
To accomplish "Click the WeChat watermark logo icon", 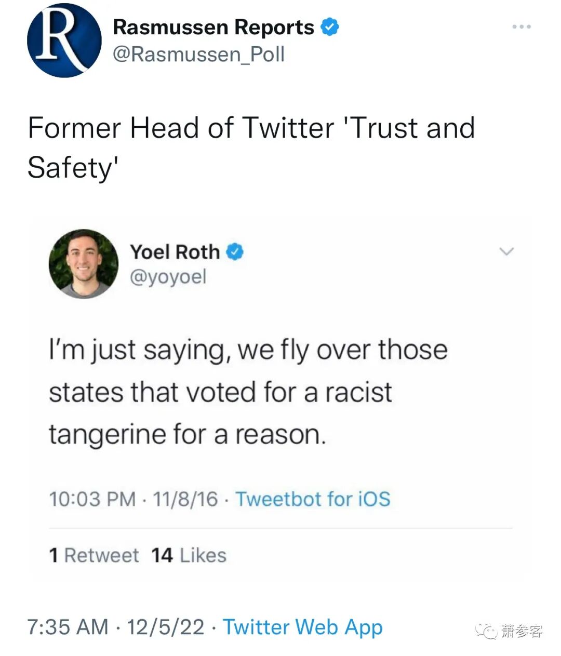I will (487, 631).
